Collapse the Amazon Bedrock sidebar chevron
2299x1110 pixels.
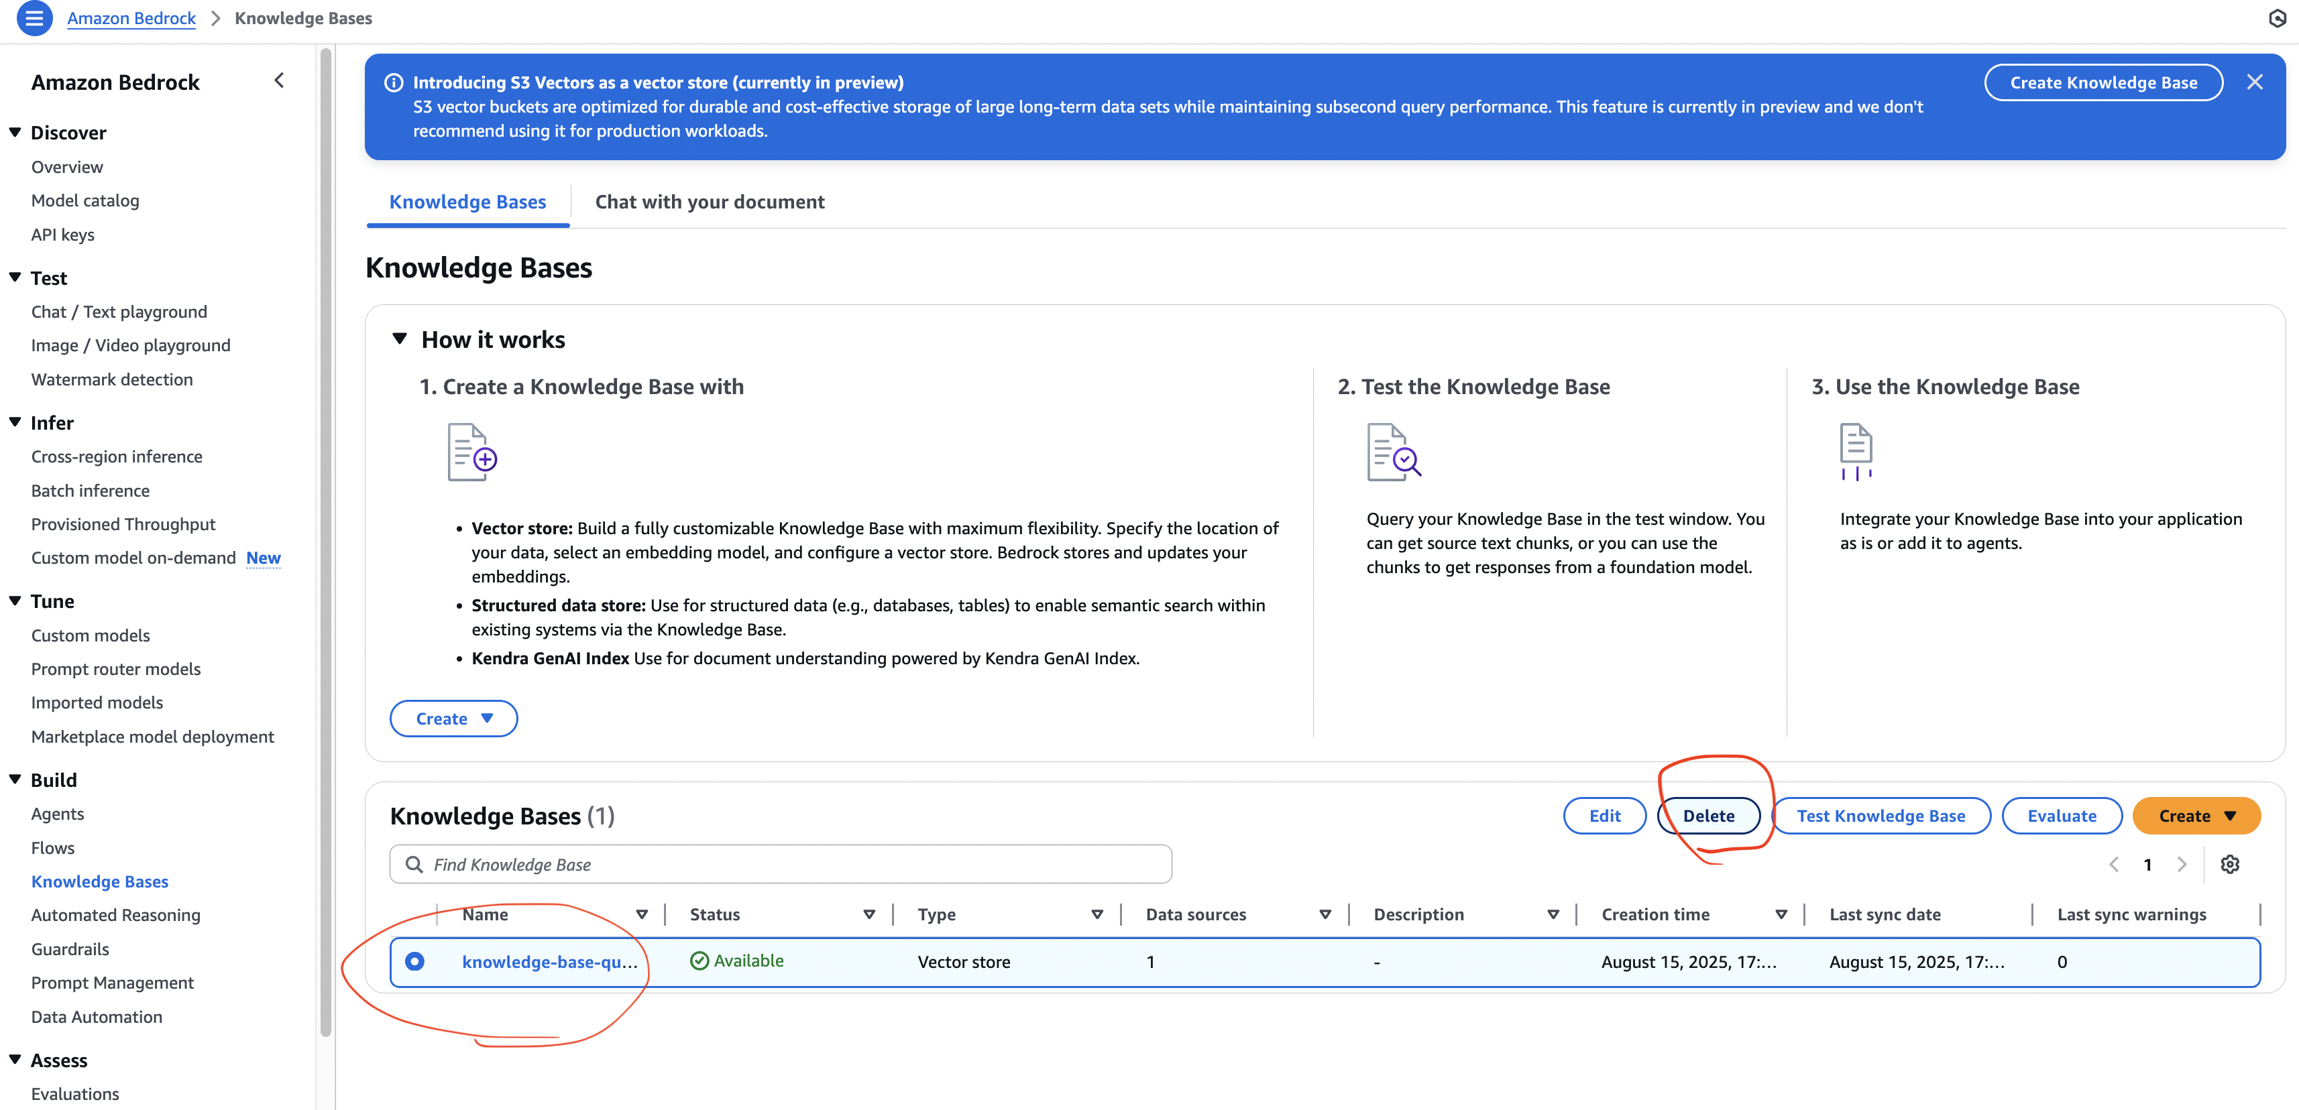tap(280, 81)
